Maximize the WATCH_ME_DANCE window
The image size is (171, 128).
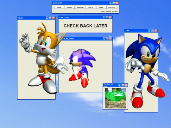[108, 39]
